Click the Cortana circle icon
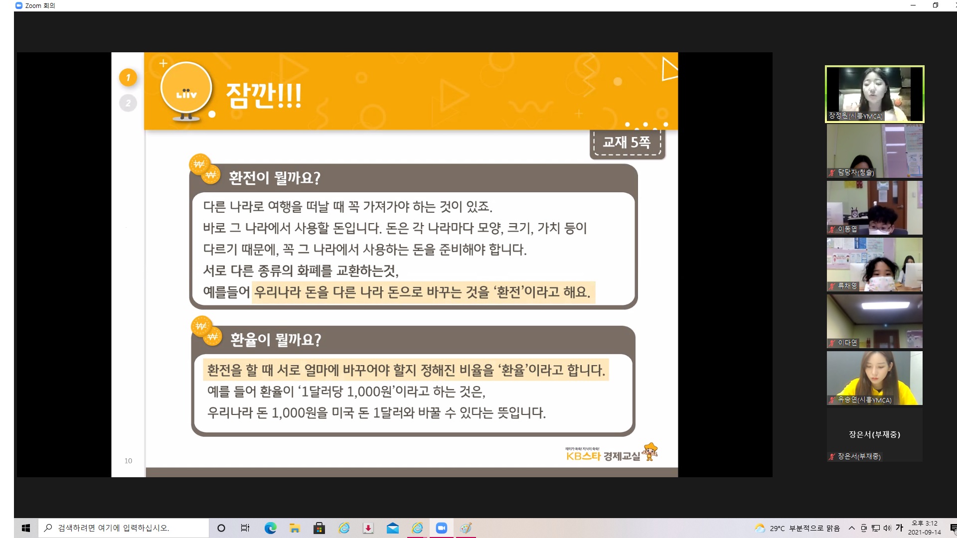The height and width of the screenshot is (538, 957). [221, 528]
